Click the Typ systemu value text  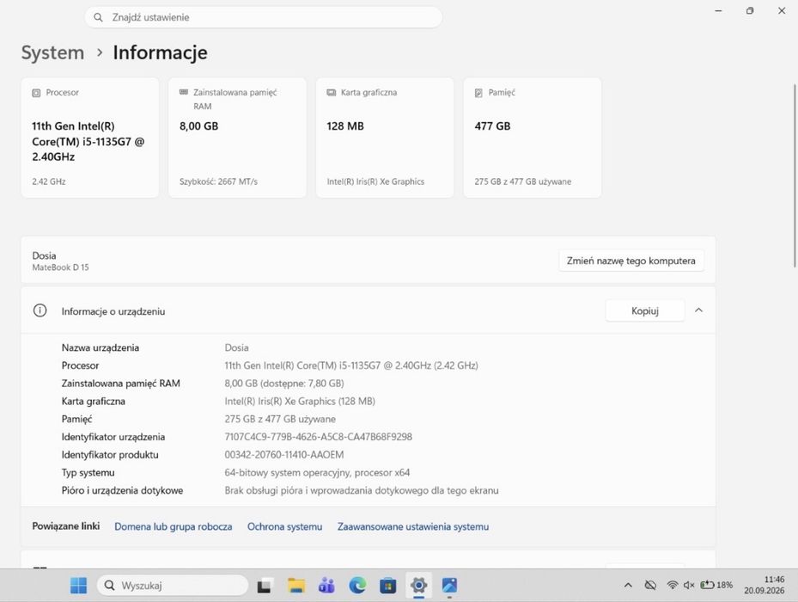click(x=317, y=472)
